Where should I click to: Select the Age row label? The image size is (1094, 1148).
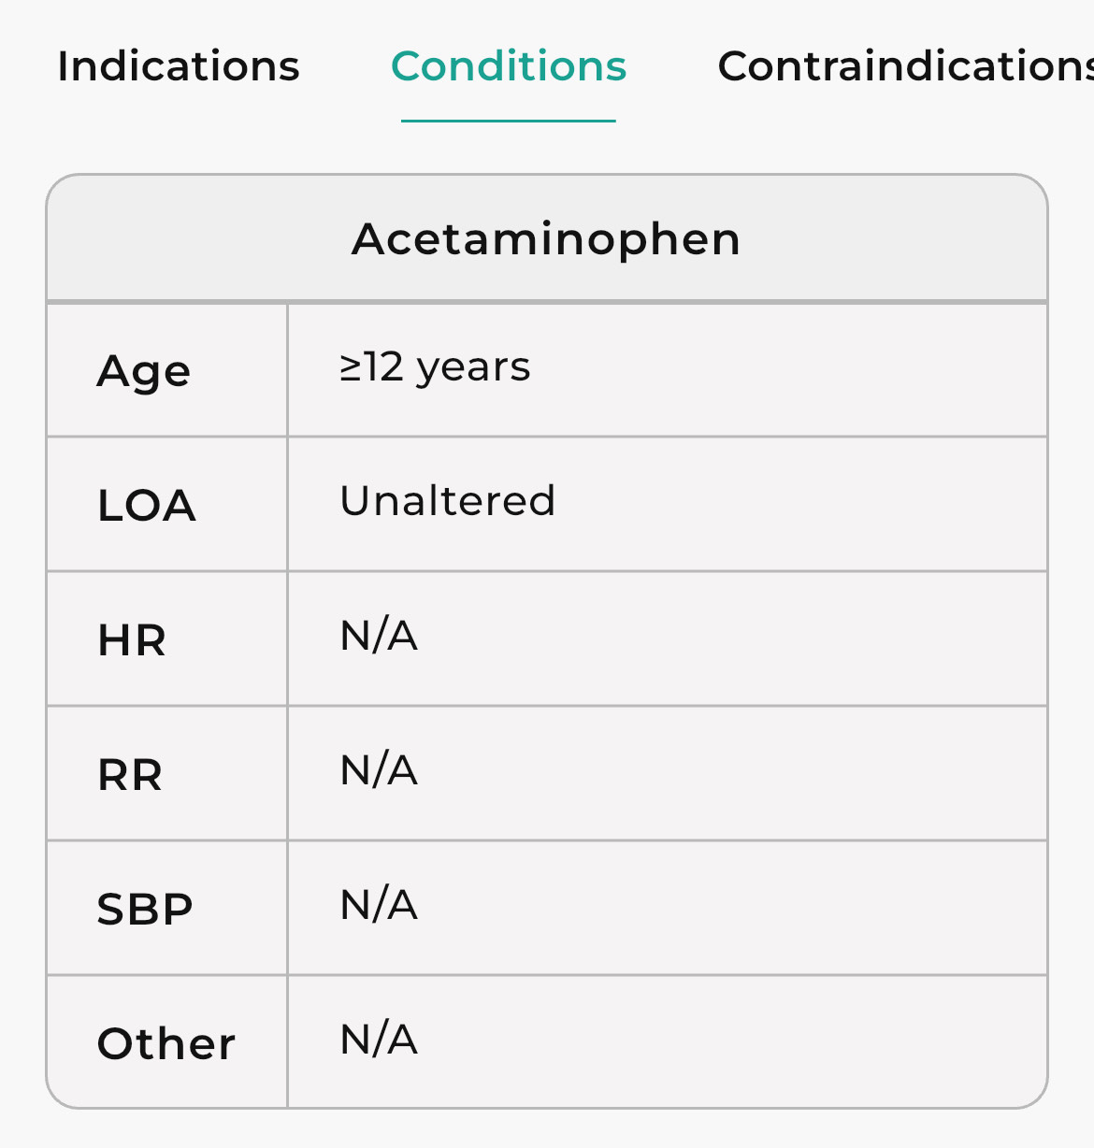(144, 371)
